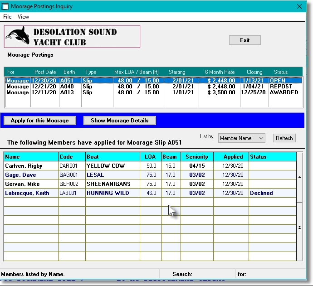Click the Declined status for Labrecque
This screenshot has height=286, width=313.
261,193
